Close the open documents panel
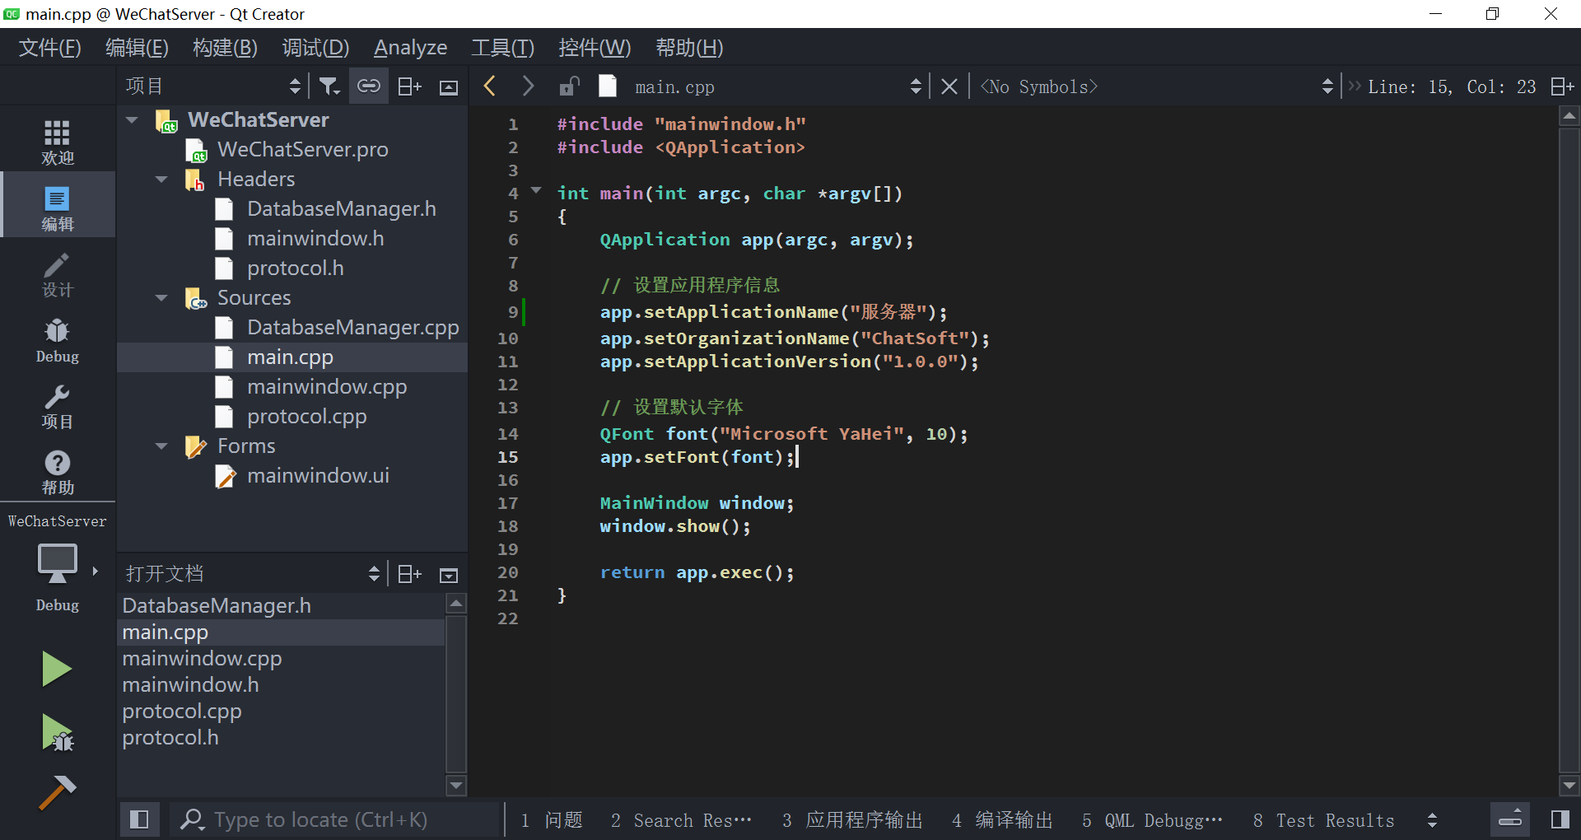Image resolution: width=1581 pixels, height=840 pixels. click(449, 575)
